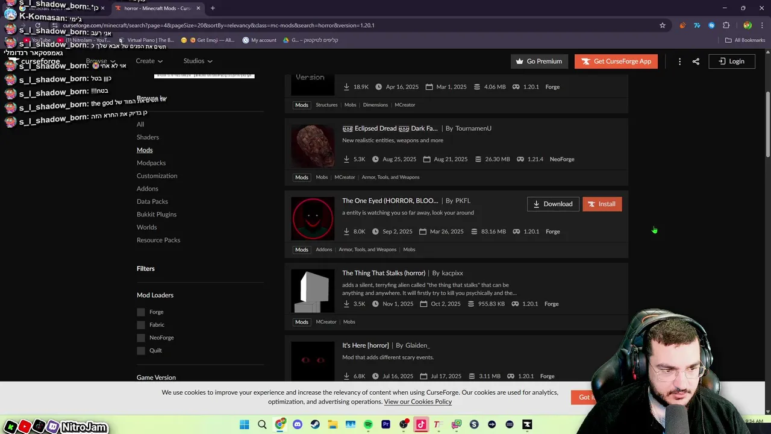Open CurseForge share icon

696,61
